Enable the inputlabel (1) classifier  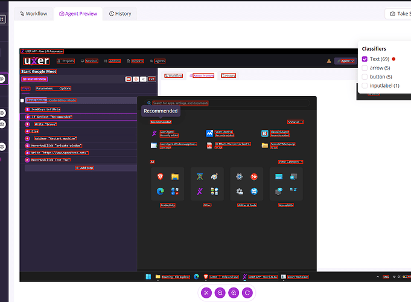pos(365,86)
